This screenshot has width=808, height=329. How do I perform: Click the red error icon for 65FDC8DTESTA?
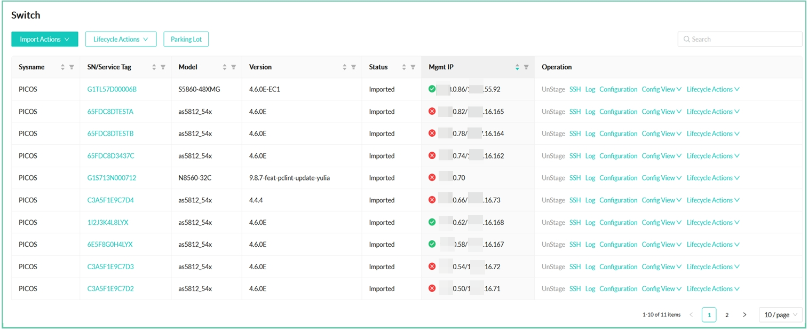432,111
